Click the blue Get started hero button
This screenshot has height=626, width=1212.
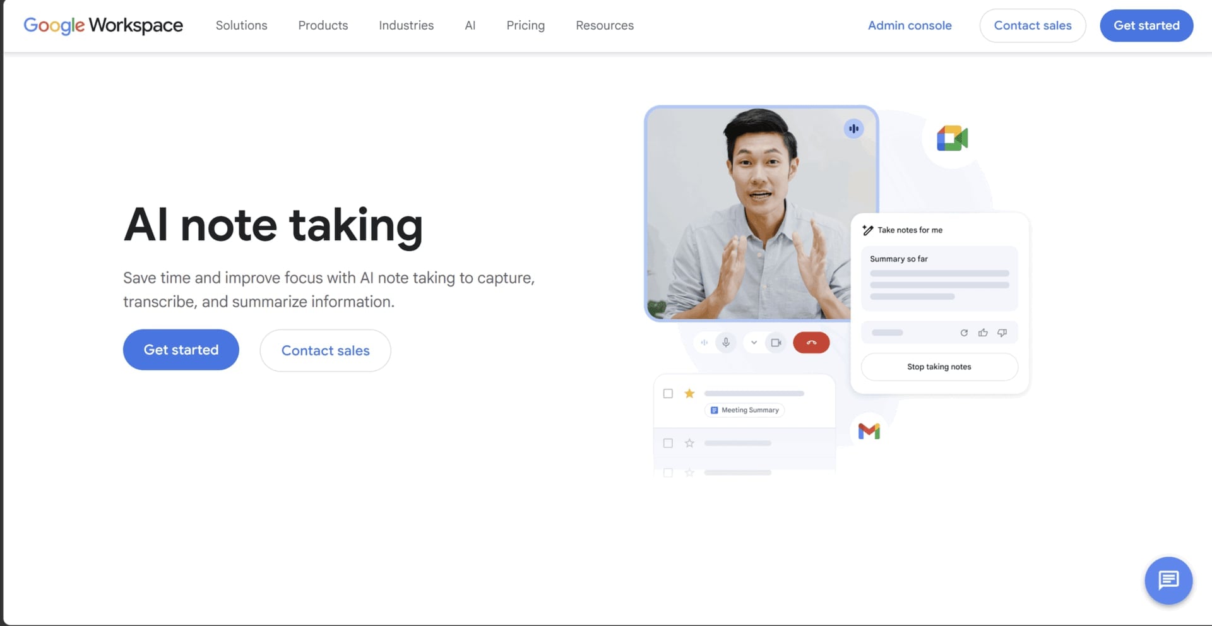point(181,350)
